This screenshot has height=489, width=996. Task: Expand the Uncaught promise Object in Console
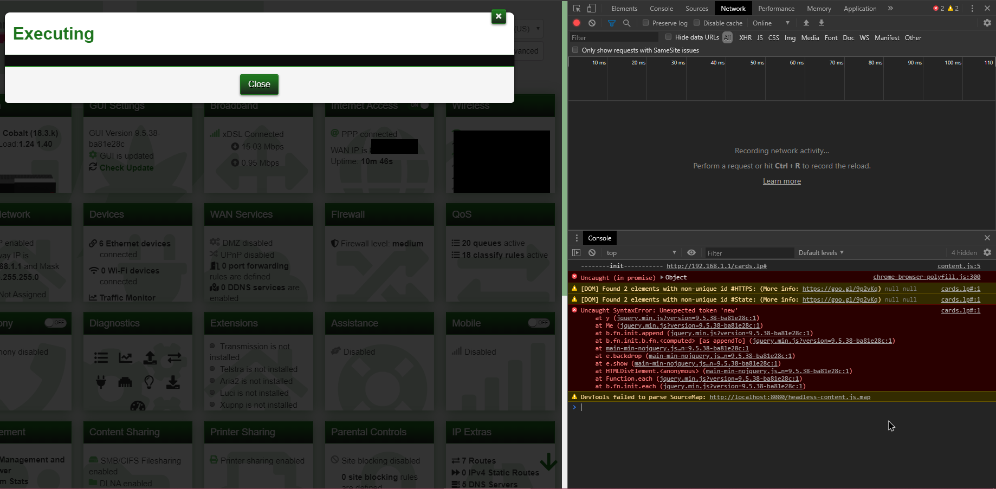point(663,277)
